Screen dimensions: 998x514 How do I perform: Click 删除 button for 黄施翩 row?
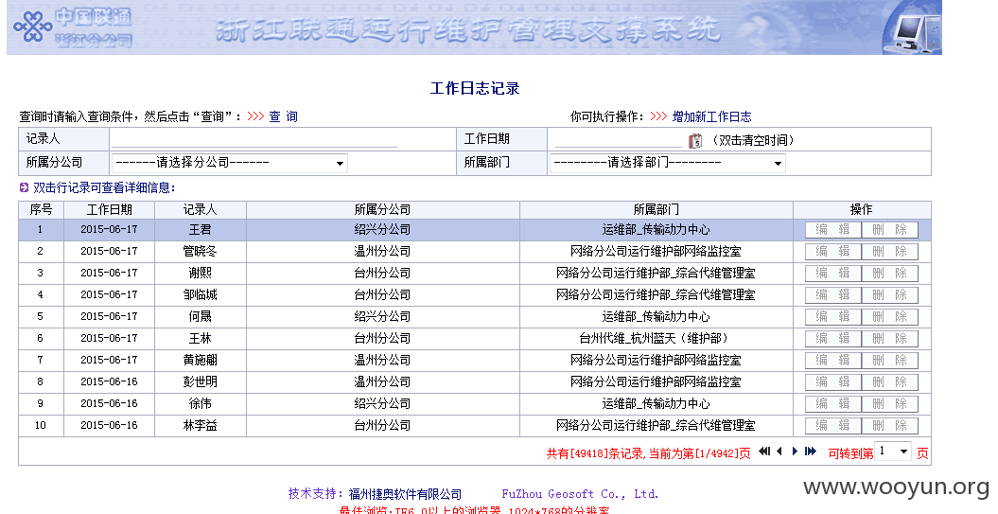[x=890, y=360]
